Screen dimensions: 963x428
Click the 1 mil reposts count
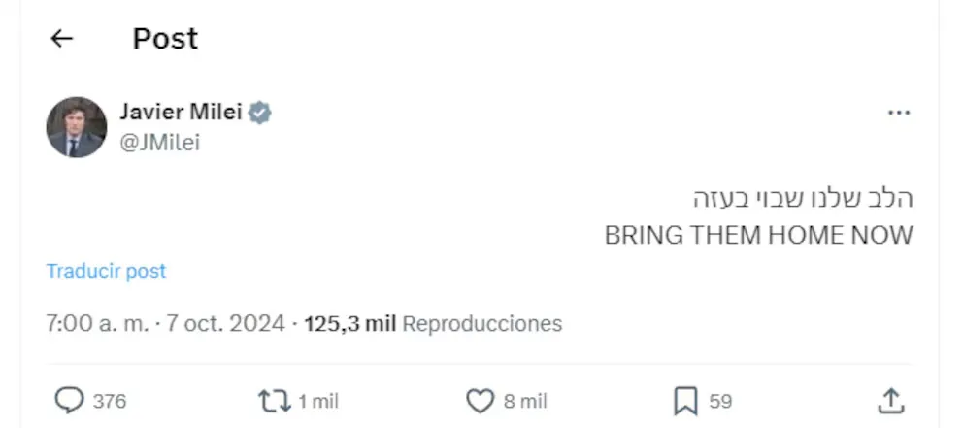(318, 401)
